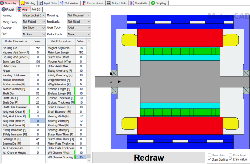Viewport: 250px width, 164px height.
Task: Switch to the Input Data tab
Action: [48, 3]
